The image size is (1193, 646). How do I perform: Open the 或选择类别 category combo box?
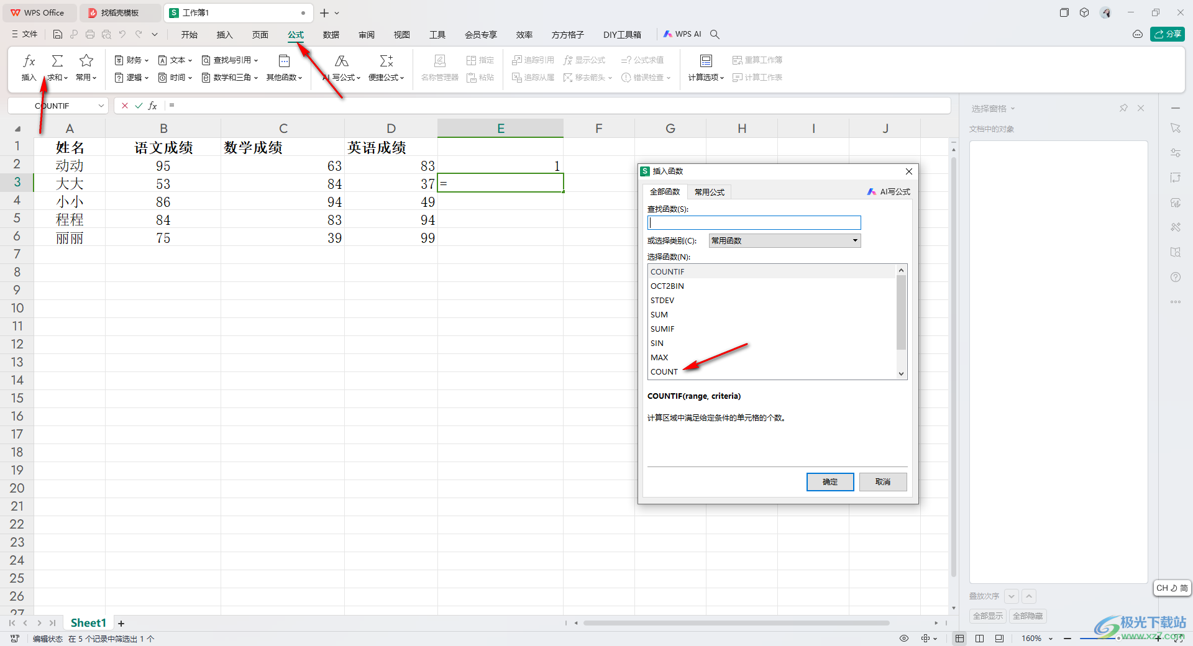[785, 241]
